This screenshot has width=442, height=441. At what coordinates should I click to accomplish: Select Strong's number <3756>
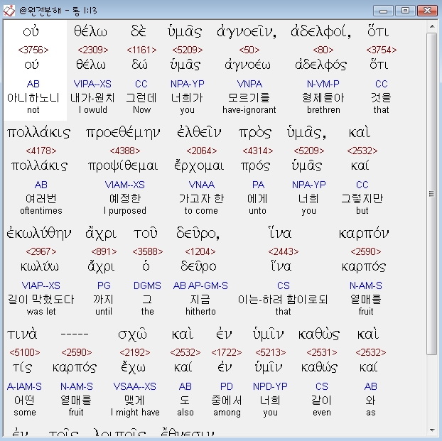[33, 50]
